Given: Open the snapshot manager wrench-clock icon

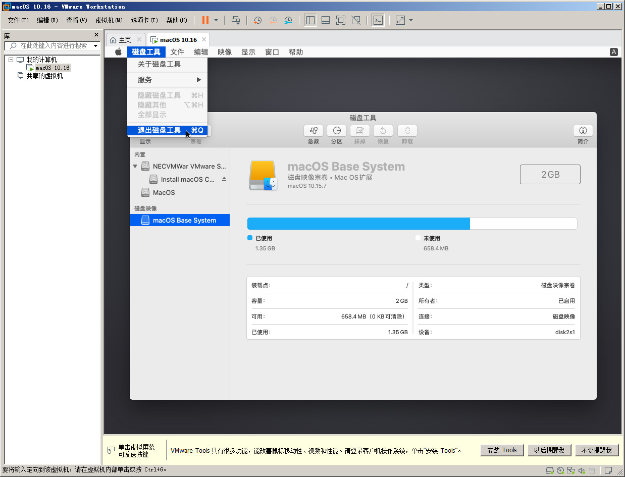Looking at the screenshot, I should pos(288,20).
